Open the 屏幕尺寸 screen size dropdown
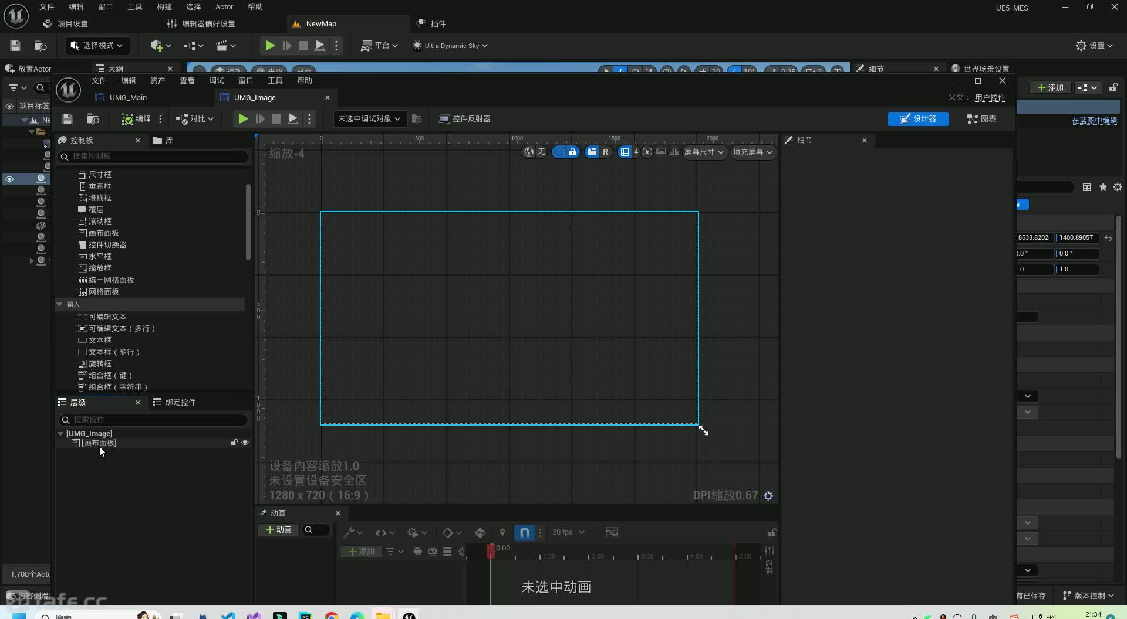The height and width of the screenshot is (619, 1127). (704, 152)
